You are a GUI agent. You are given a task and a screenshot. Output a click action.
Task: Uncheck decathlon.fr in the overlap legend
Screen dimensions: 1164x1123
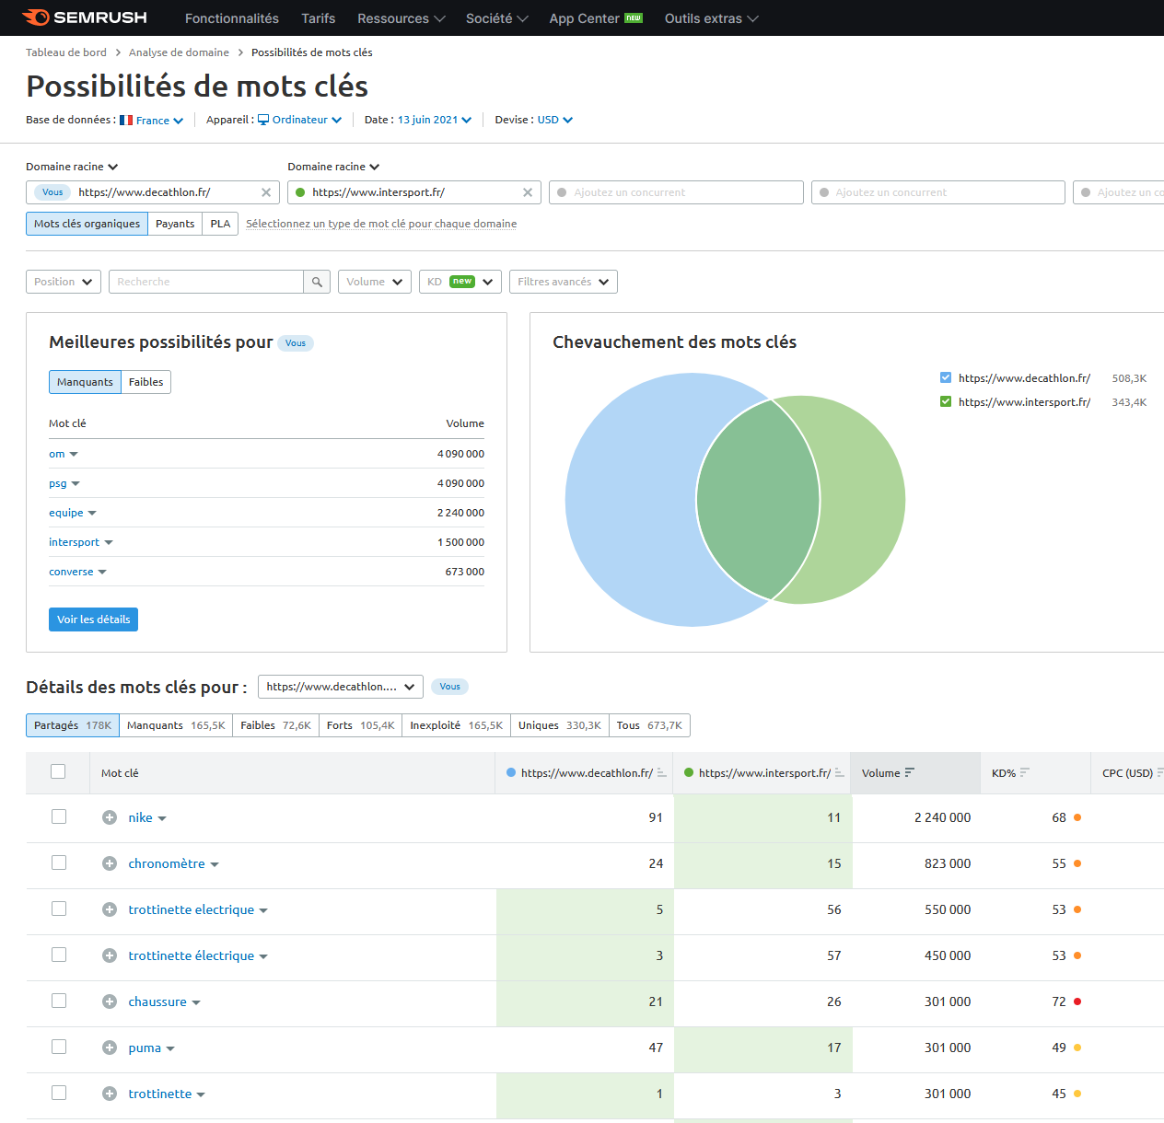(946, 377)
